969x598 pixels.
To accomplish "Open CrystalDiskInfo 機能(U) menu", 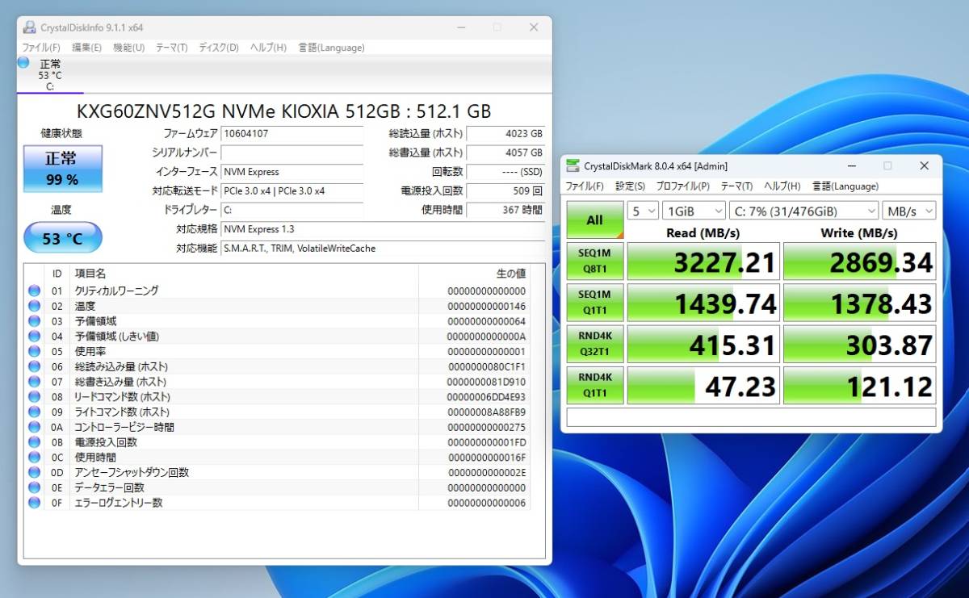I will [128, 48].
